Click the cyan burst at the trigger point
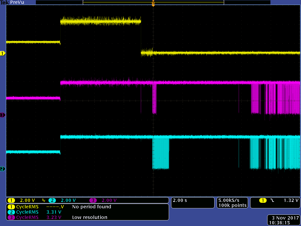 pos(161,153)
